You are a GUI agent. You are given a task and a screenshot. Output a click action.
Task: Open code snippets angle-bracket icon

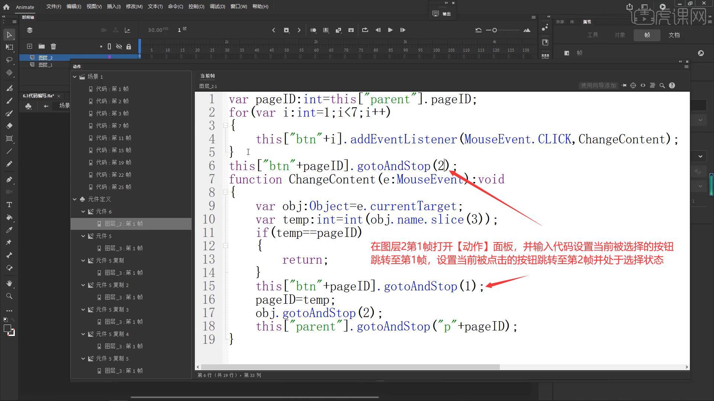coord(643,85)
